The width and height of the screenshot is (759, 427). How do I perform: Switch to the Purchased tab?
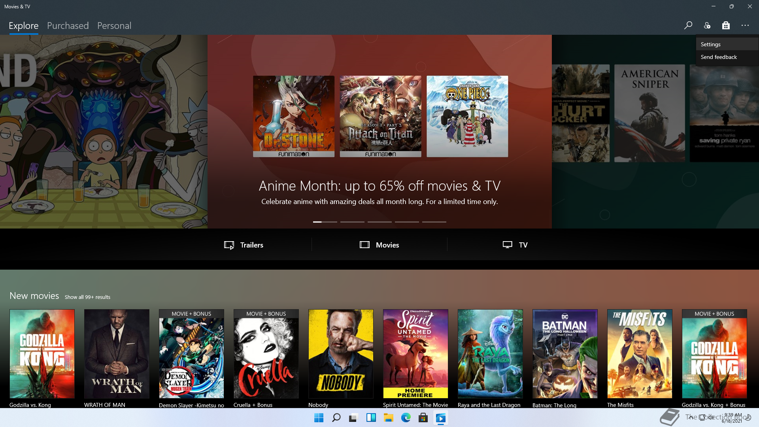[68, 26]
